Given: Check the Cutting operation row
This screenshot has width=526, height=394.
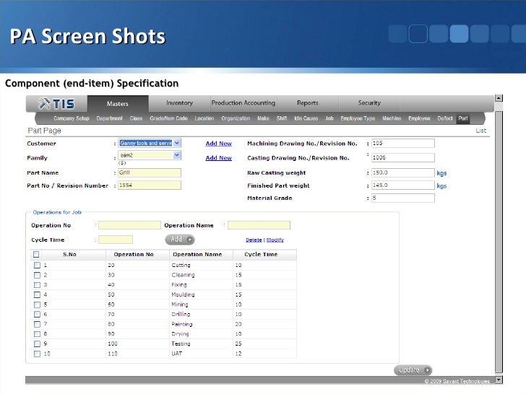Looking at the screenshot, I should tap(37, 266).
